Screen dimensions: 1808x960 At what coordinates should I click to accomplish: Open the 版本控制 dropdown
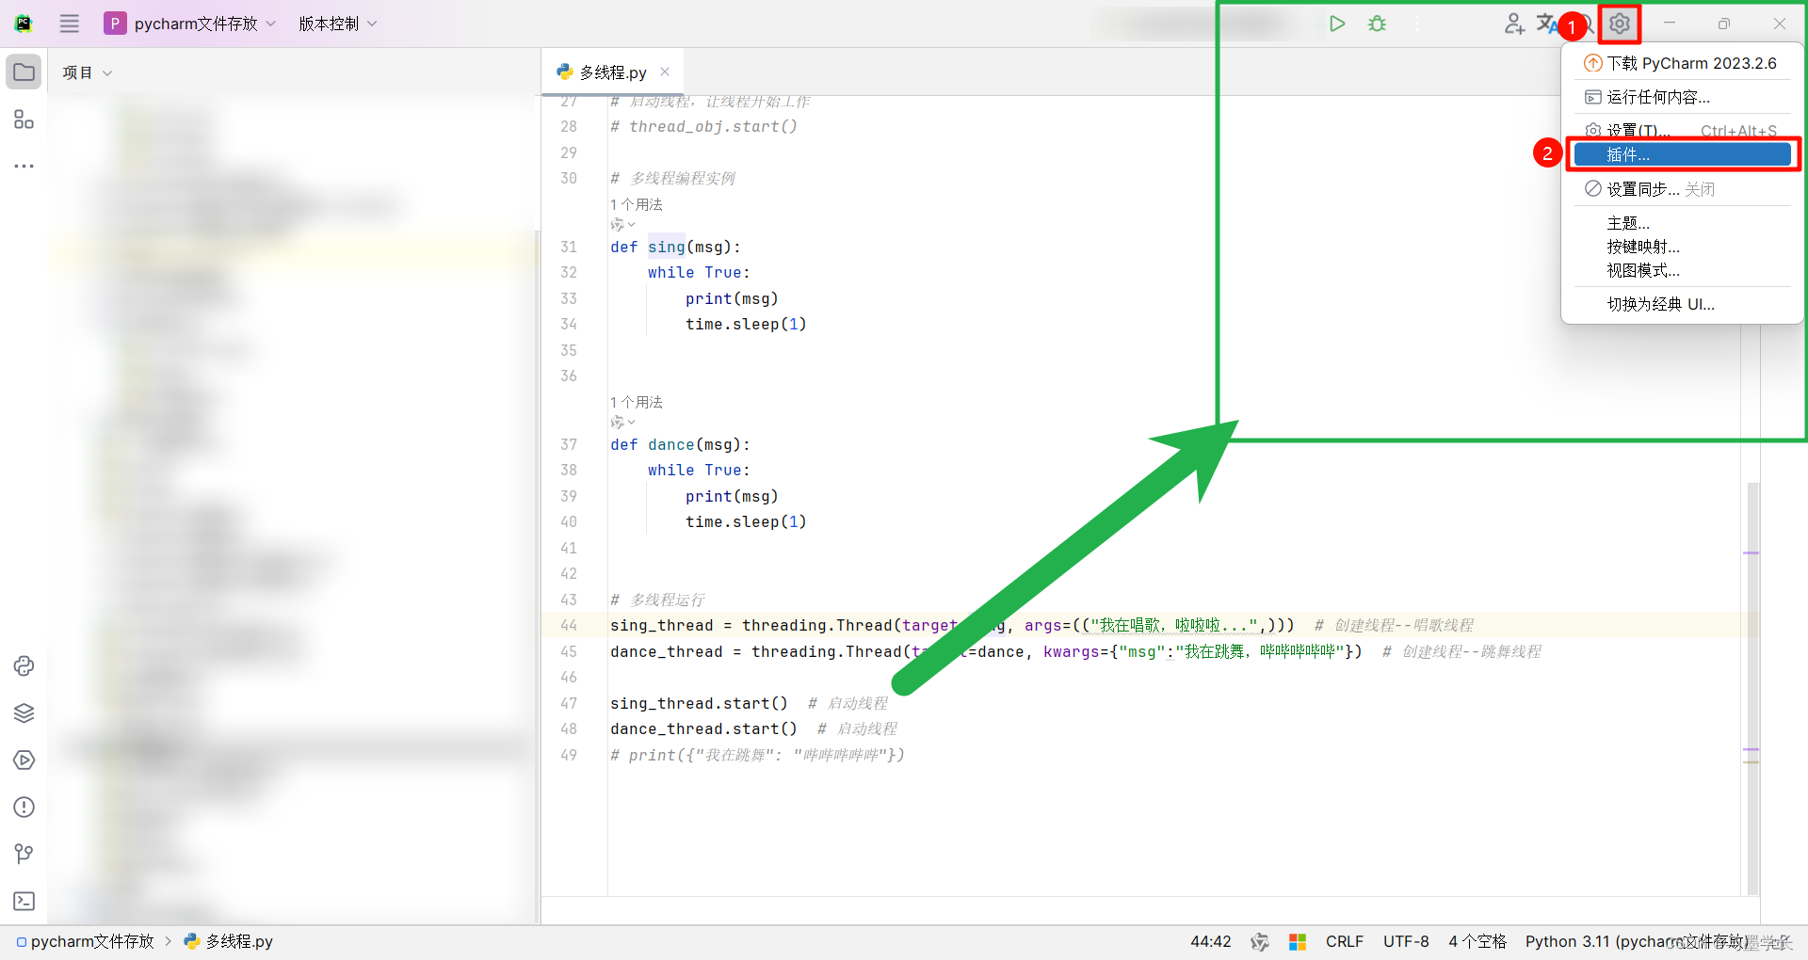point(338,24)
